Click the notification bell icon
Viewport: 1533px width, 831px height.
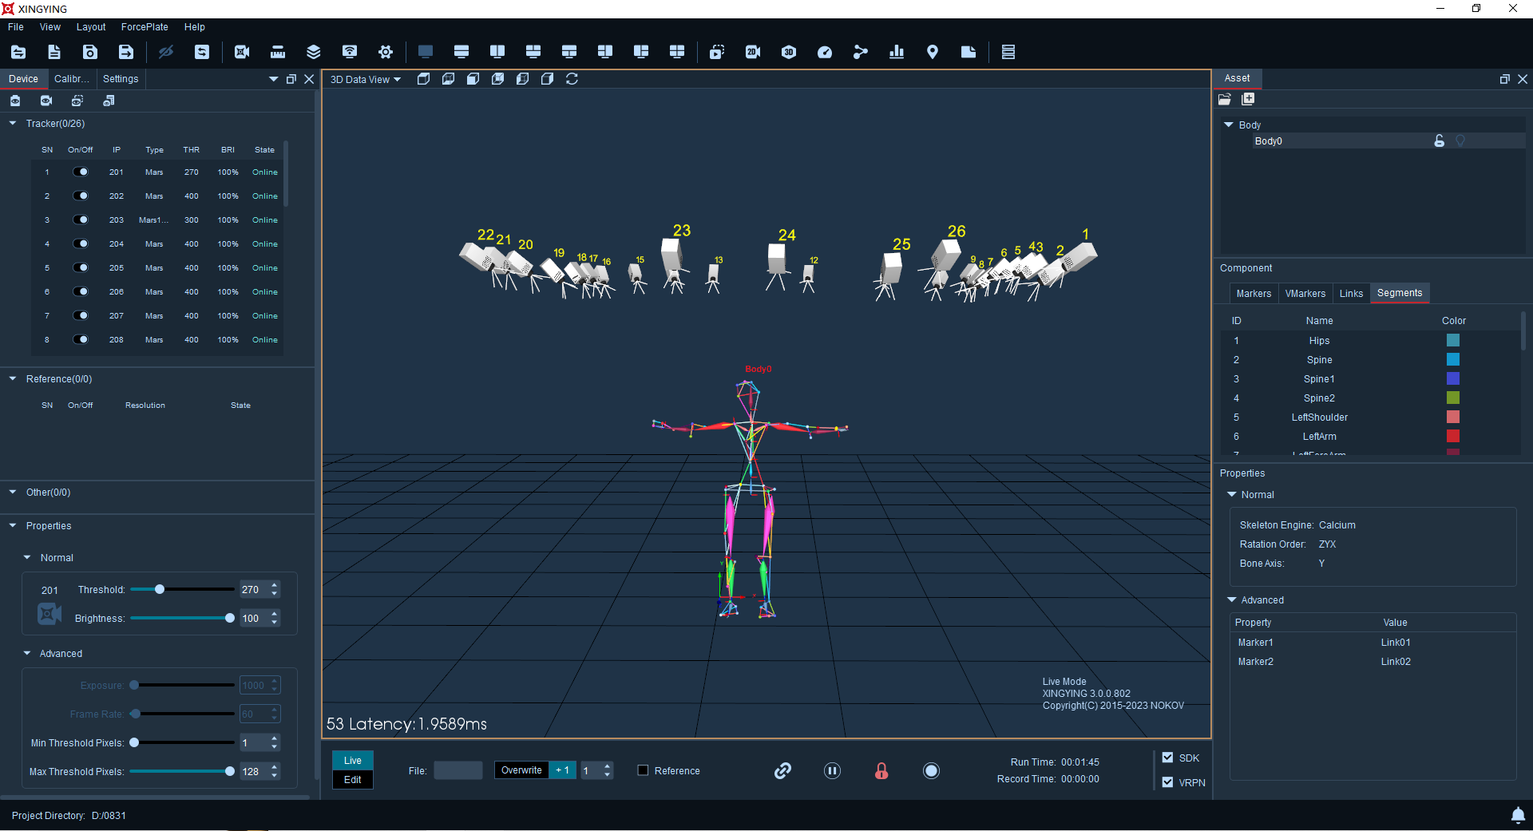[x=1518, y=815]
